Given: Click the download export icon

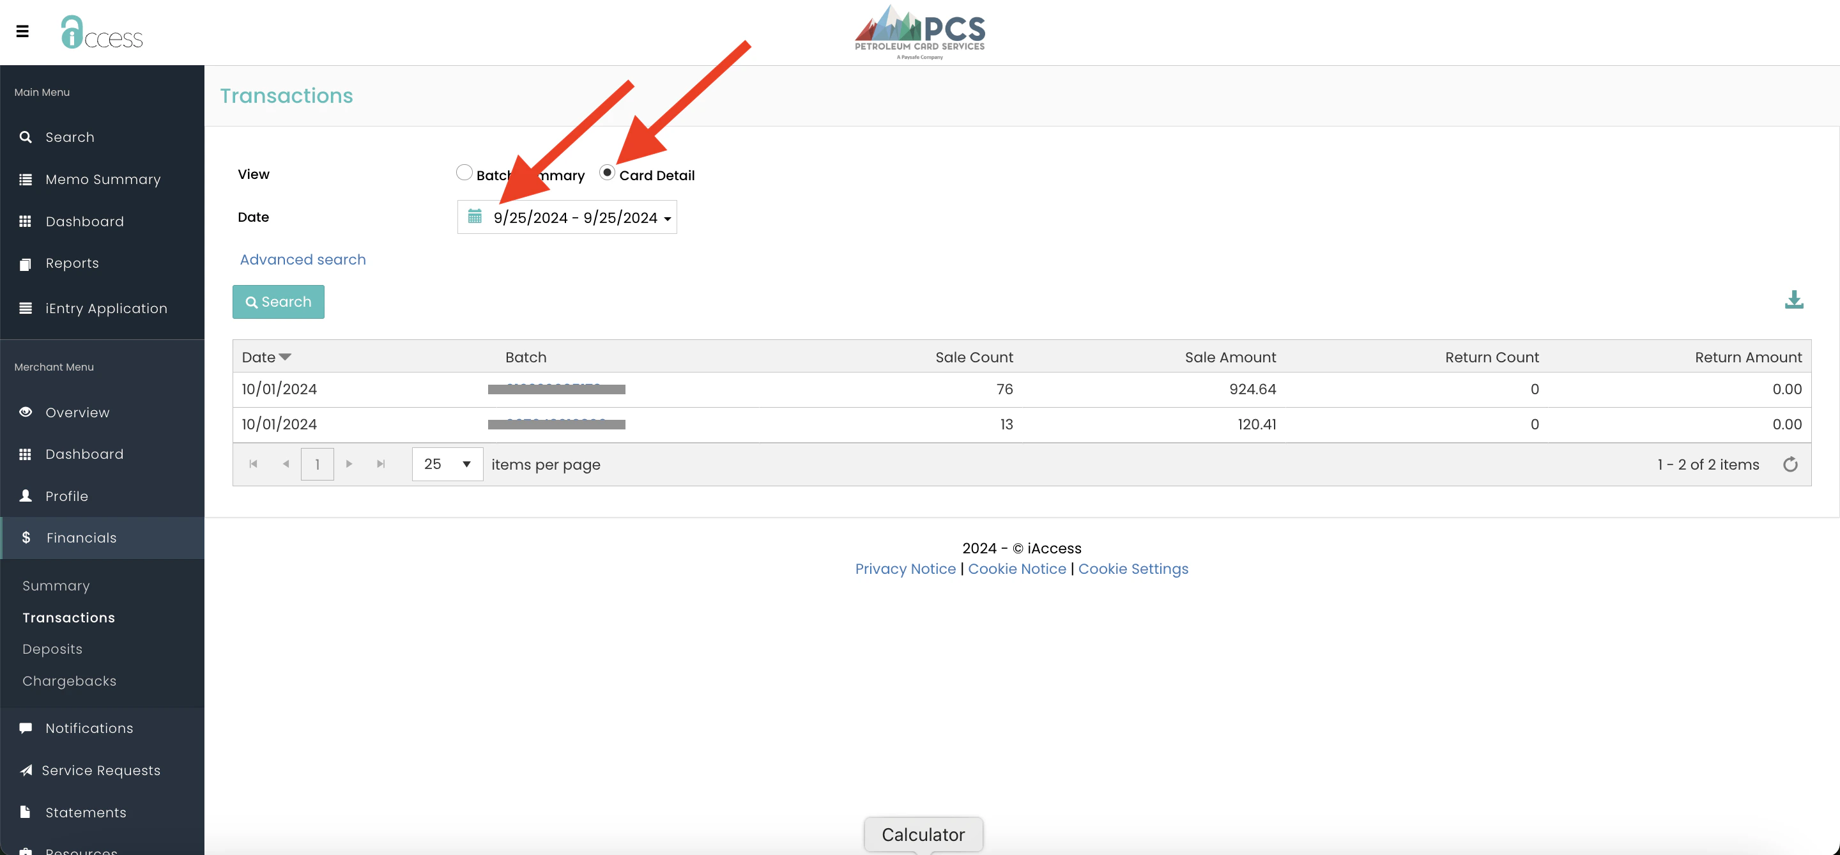Looking at the screenshot, I should pos(1793,300).
